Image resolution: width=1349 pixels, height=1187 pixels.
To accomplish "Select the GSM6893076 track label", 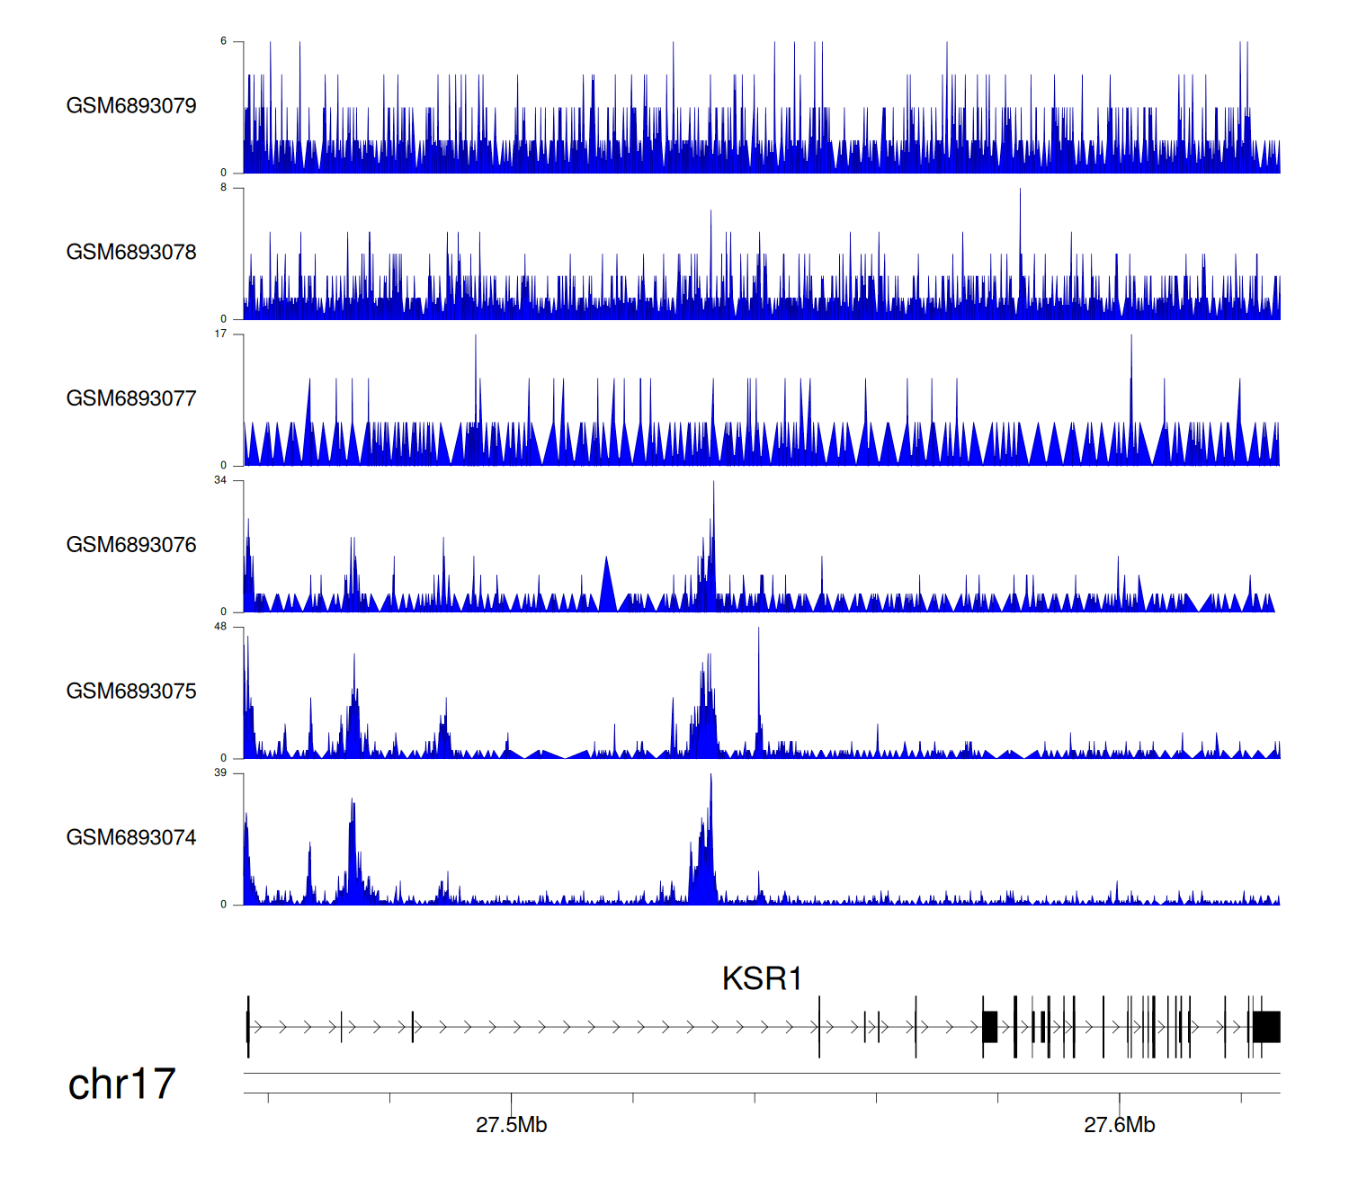I will [x=131, y=545].
